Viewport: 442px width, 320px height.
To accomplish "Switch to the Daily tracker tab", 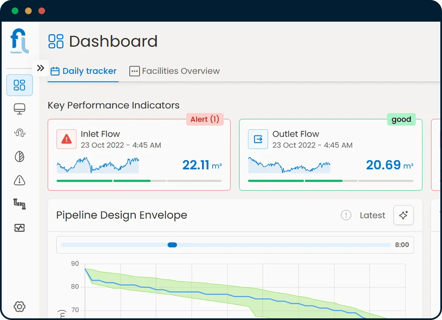I will click(x=83, y=71).
